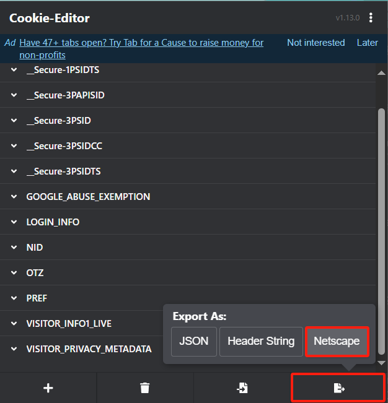Select the VISITOR_INFO1_LIVE cookie name
The height and width of the screenshot is (403, 388).
coord(69,324)
